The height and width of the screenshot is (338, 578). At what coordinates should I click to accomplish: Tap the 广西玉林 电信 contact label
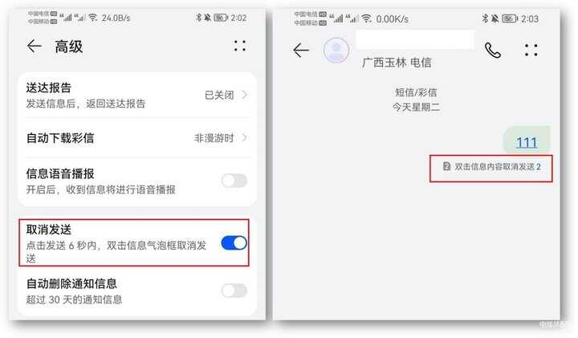pyautogui.click(x=397, y=63)
